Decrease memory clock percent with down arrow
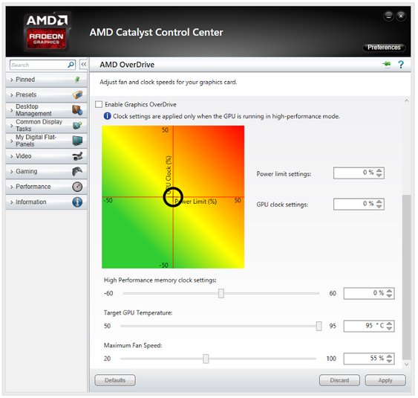This screenshot has height=398, width=418. [389, 296]
